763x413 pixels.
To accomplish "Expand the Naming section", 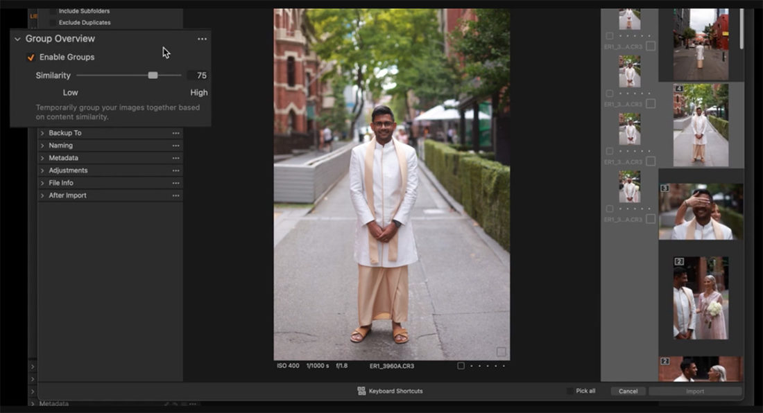I will click(x=44, y=146).
